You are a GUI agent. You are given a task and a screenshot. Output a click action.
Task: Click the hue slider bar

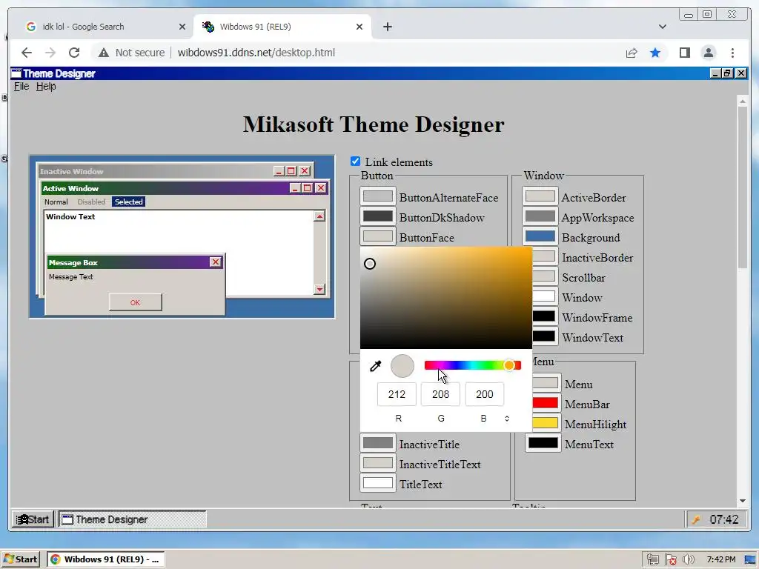pos(472,365)
